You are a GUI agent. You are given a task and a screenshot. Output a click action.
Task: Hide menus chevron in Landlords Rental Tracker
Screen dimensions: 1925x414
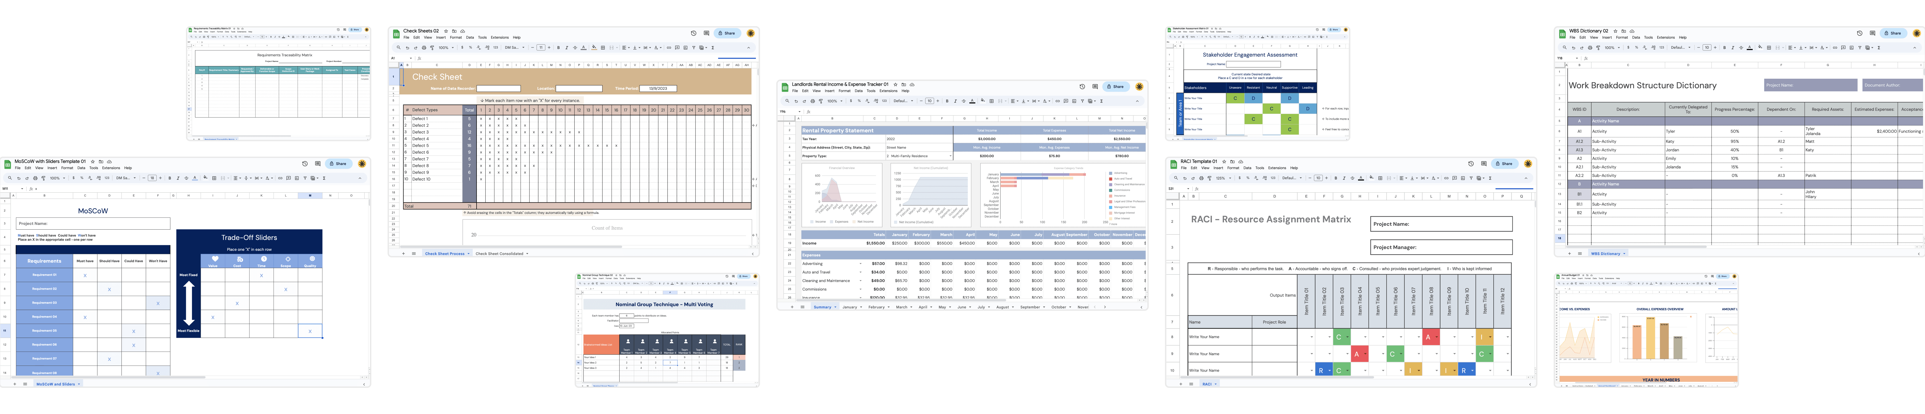click(x=1137, y=101)
